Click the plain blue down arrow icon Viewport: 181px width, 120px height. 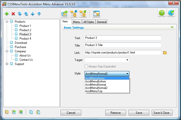click(33, 14)
